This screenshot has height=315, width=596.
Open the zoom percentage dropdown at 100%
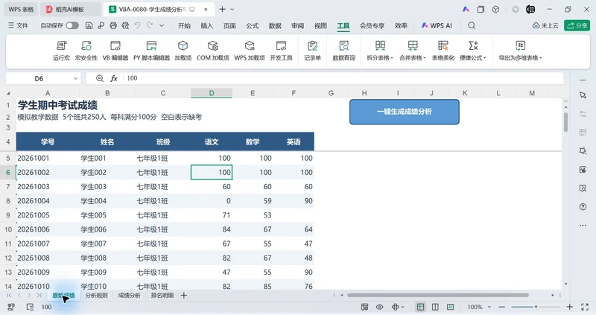pyautogui.click(x=489, y=307)
